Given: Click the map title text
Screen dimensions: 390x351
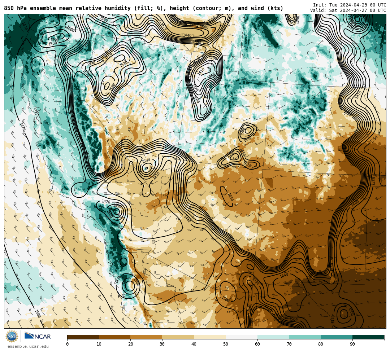Looking at the screenshot, I should 143,8.
